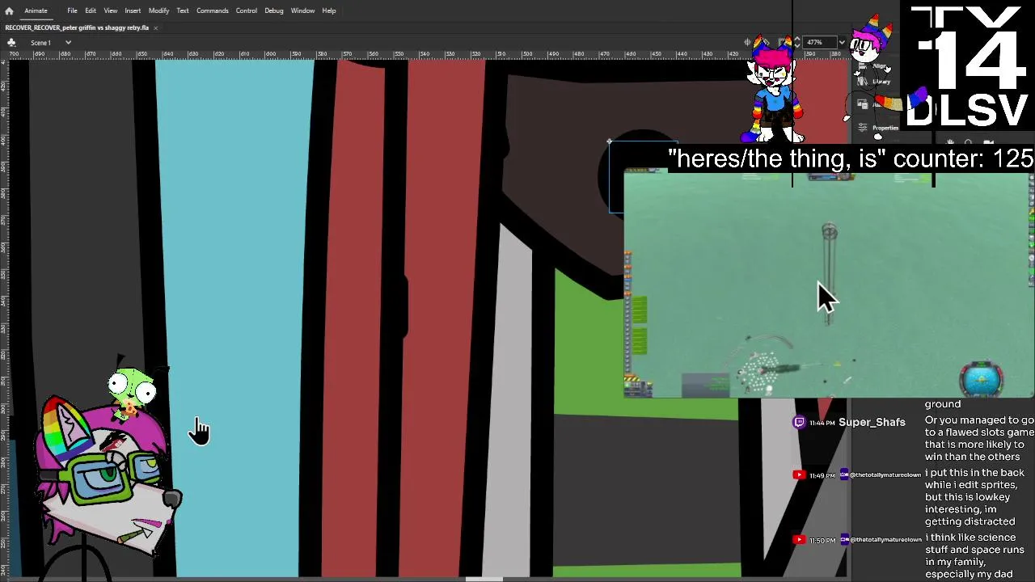1035x582 pixels.
Task: Open the Control menu
Action: (x=247, y=11)
